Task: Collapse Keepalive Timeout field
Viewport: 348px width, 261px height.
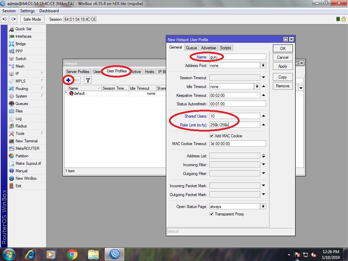Action: point(263,95)
